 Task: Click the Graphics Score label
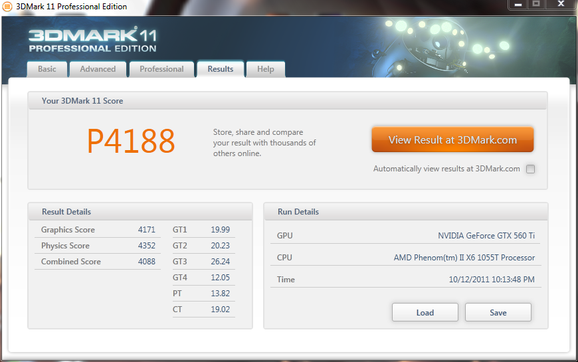click(68, 230)
